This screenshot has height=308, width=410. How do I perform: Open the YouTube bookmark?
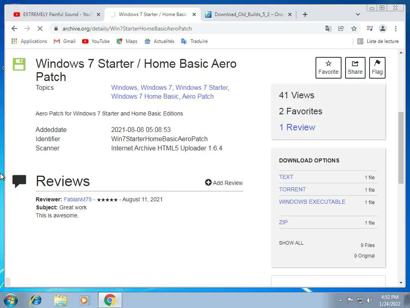point(96,41)
